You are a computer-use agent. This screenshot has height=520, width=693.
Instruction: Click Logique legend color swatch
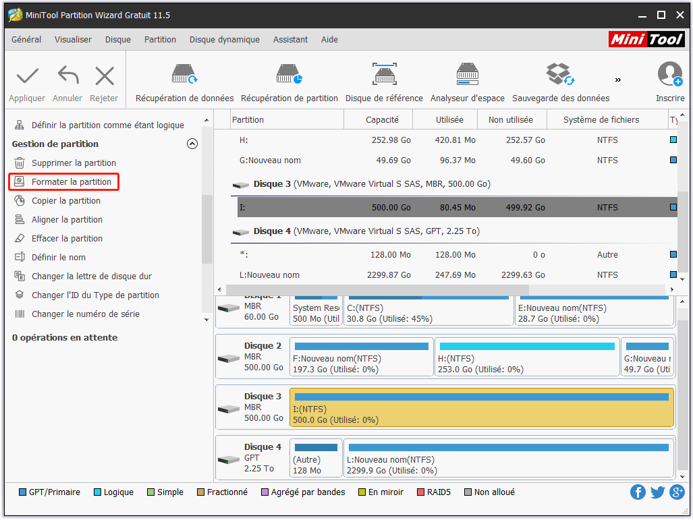click(98, 492)
